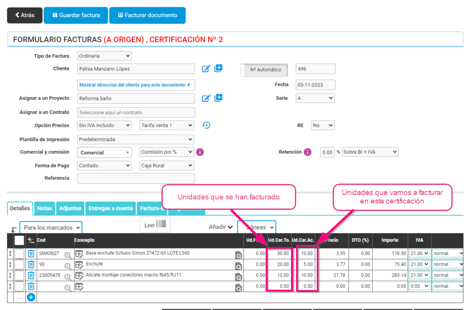Delete the SIMON27 line with trash icon
Image resolution: width=474 pixels, height=310 pixels.
pos(31,253)
